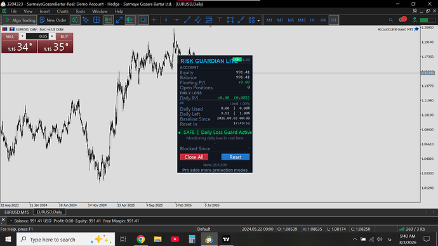Click the green connection level bar
438x246 pixels.
point(427,20)
